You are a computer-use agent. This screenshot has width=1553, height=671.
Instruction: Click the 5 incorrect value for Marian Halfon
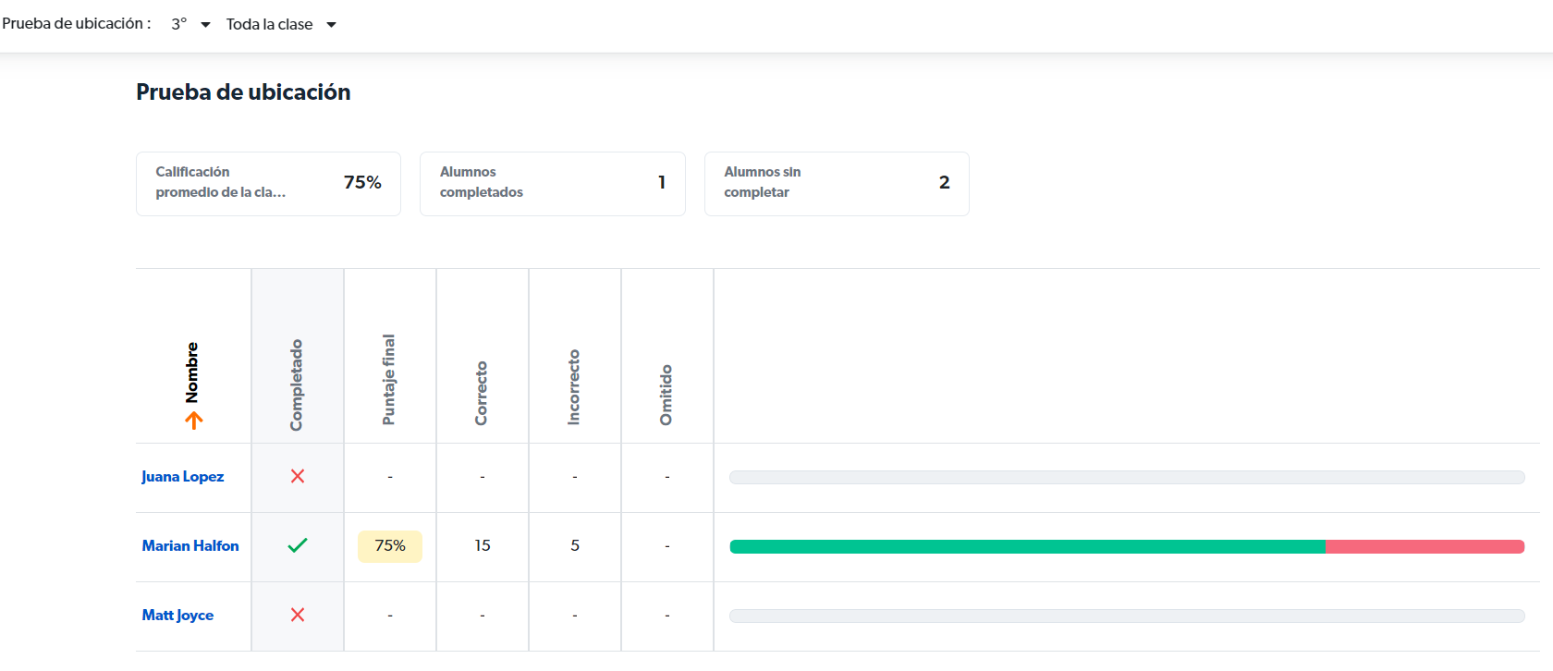575,546
